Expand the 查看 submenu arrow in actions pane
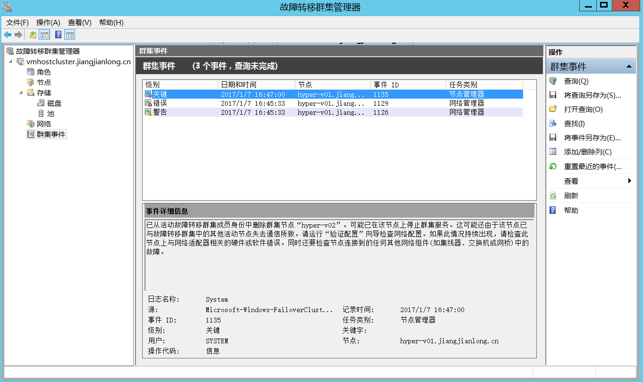This screenshot has height=382, width=643. point(630,181)
